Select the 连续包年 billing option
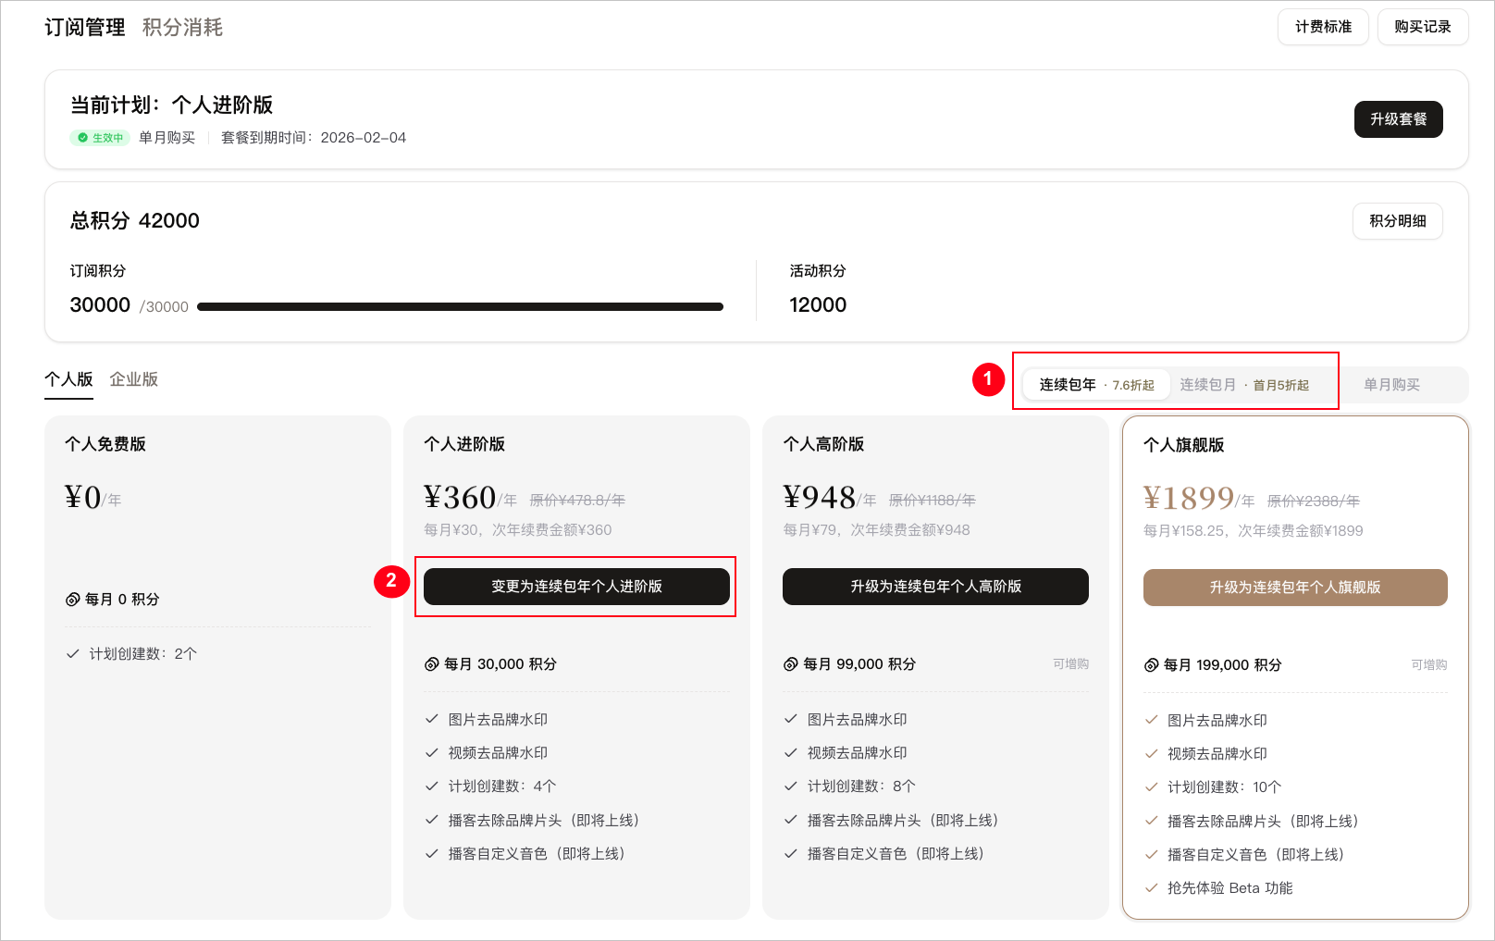The image size is (1495, 941). pyautogui.click(x=1096, y=385)
